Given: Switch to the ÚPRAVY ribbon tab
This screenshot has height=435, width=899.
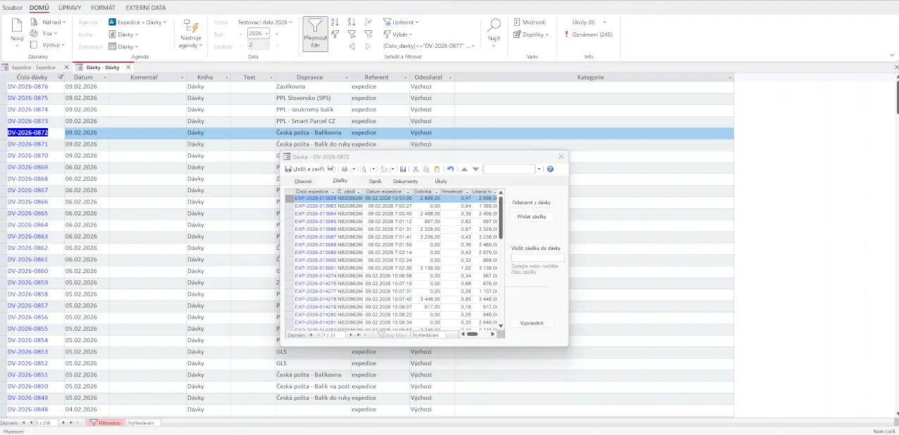Looking at the screenshot, I should pyautogui.click(x=70, y=8).
